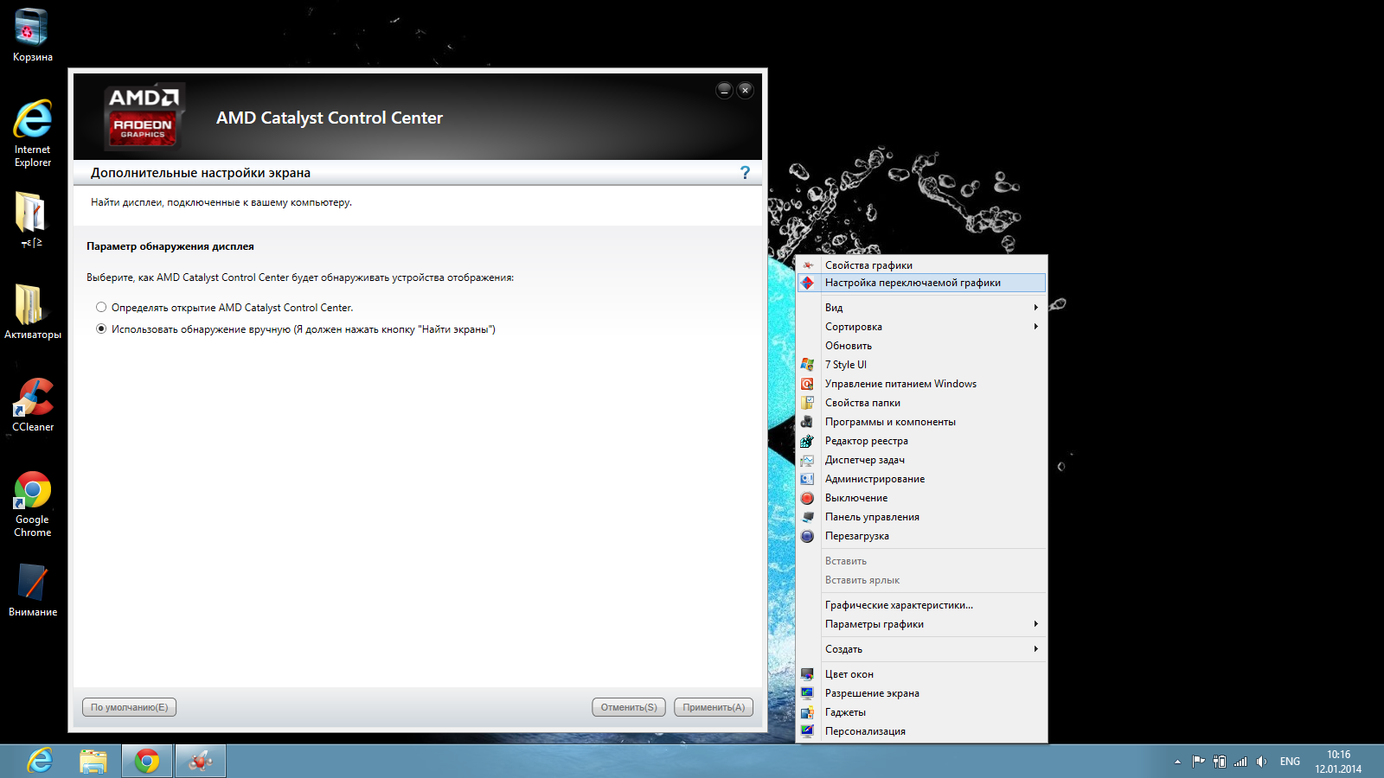This screenshot has width=1384, height=778.
Task: Open Action Center flag tray icon
Action: 1198,762
